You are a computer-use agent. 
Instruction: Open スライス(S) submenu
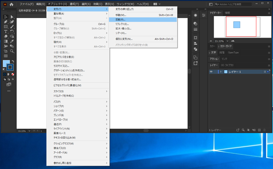(78, 91)
